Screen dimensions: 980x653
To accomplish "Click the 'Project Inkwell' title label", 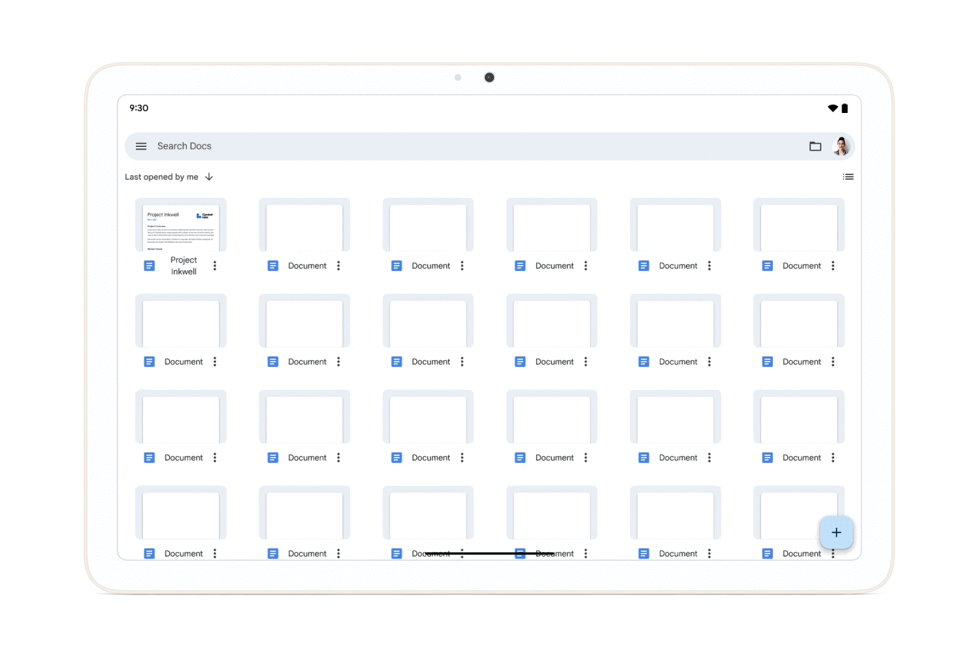I will point(184,266).
